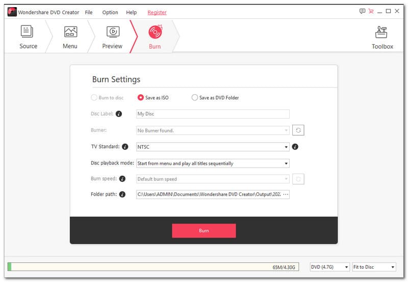Image resolution: width=408 pixels, height=282 pixels.
Task: Close the DVD Creator window
Action: tap(397, 11)
